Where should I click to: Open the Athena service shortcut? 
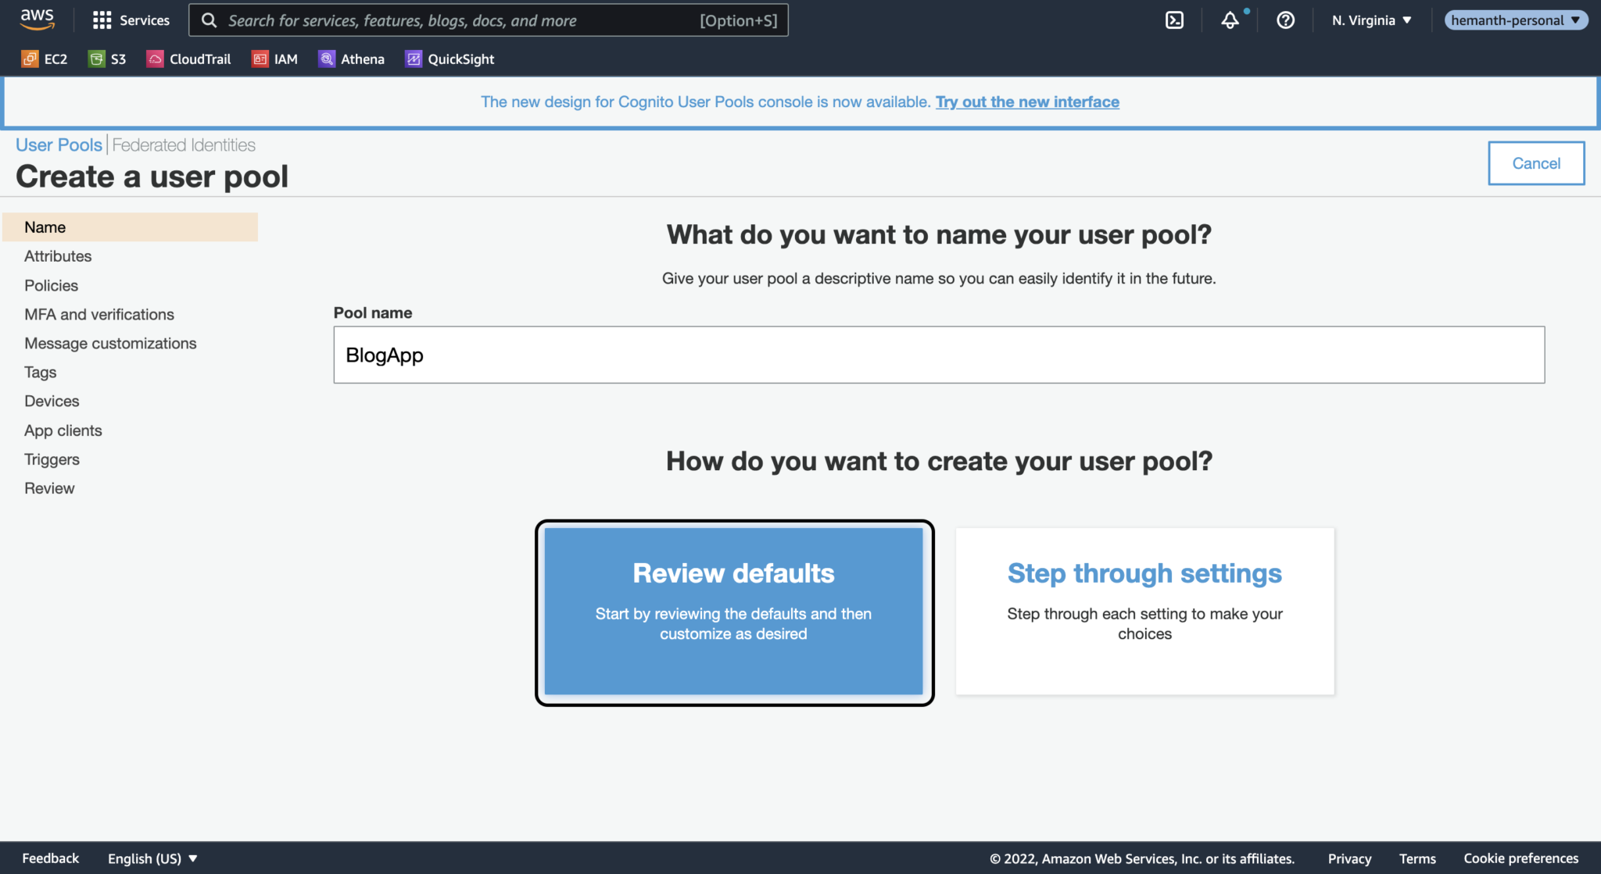351,59
